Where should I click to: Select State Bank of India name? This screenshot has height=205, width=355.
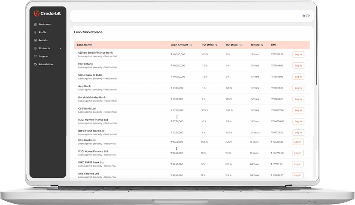coord(90,75)
